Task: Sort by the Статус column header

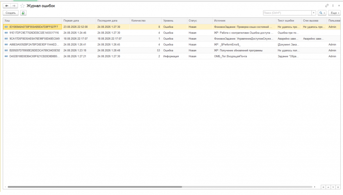Action: [x=200, y=20]
